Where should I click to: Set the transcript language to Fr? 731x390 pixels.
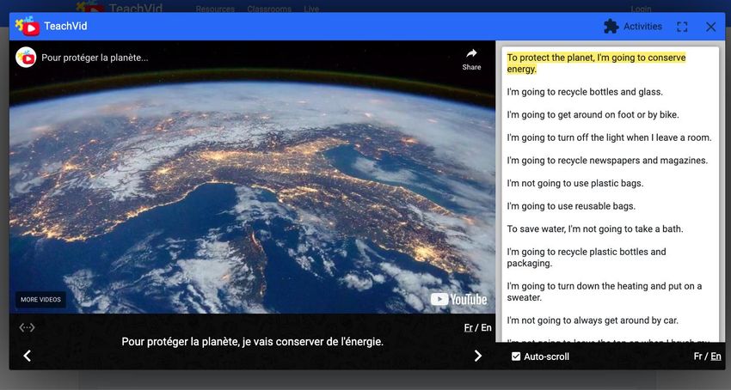tap(698, 356)
